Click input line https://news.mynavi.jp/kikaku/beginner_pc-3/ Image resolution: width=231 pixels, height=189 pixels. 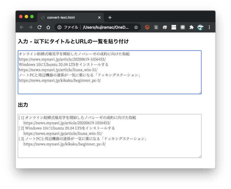click(60, 81)
